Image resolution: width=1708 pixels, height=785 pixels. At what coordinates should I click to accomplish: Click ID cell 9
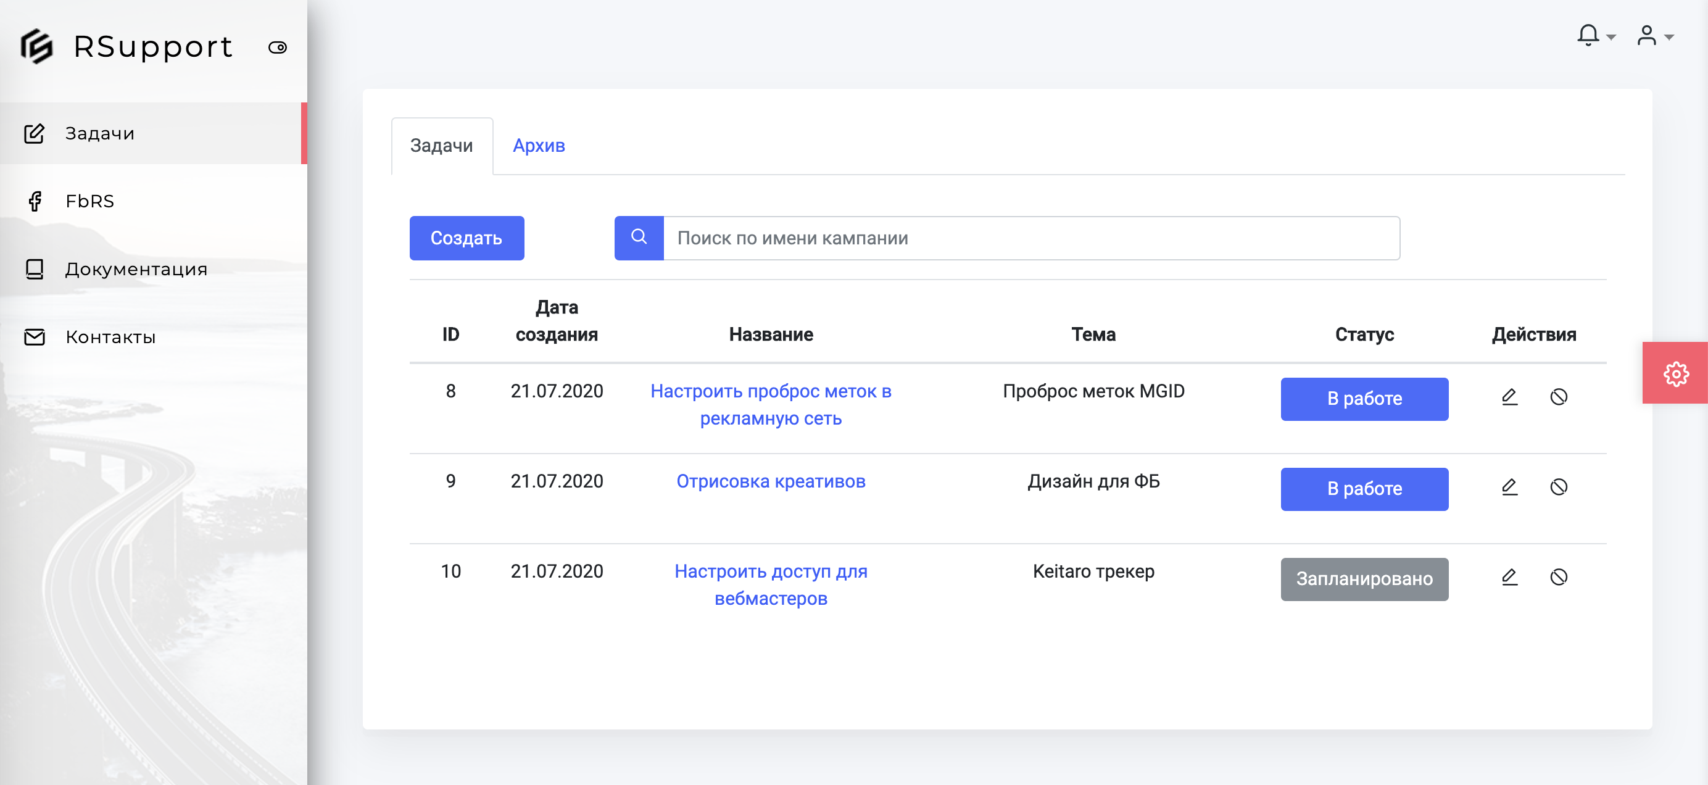point(451,481)
